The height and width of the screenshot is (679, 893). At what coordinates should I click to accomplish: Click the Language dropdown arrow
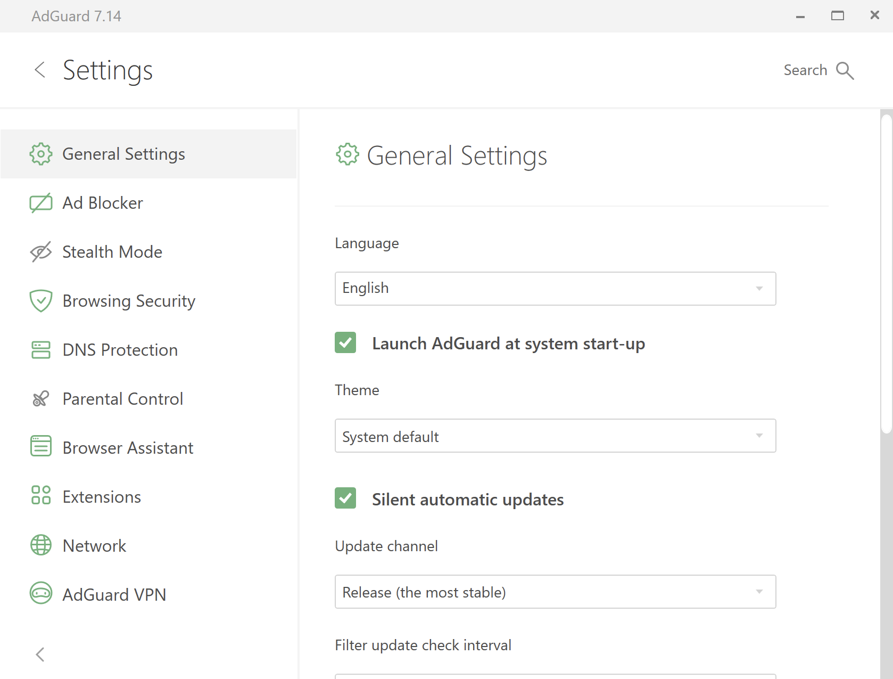coord(759,289)
